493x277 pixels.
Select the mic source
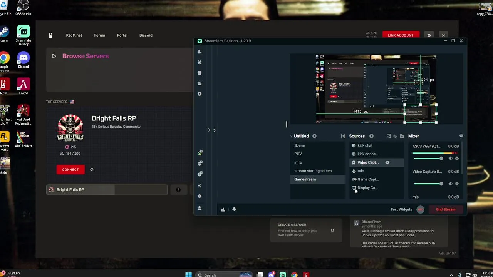377,171
